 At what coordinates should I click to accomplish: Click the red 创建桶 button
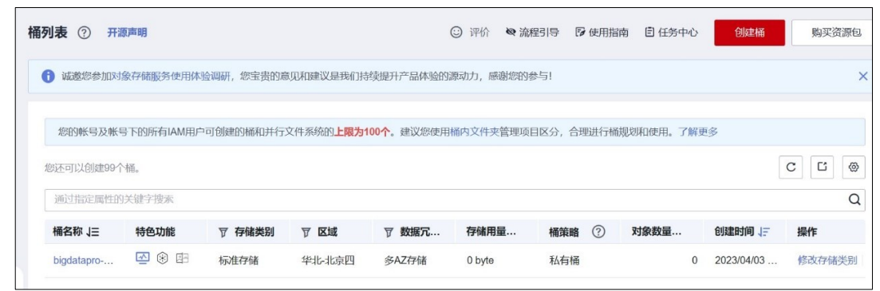tap(749, 33)
